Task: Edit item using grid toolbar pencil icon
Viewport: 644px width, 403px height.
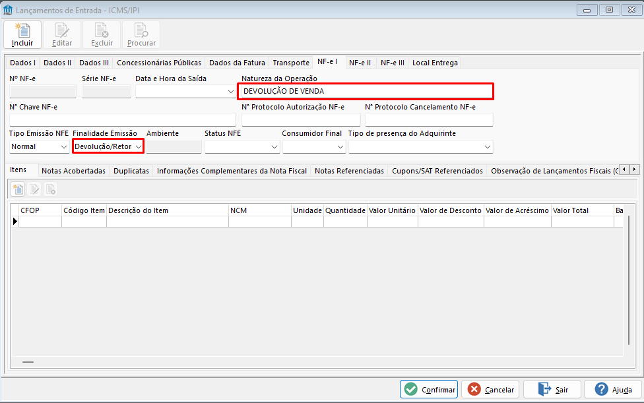Action: click(34, 189)
